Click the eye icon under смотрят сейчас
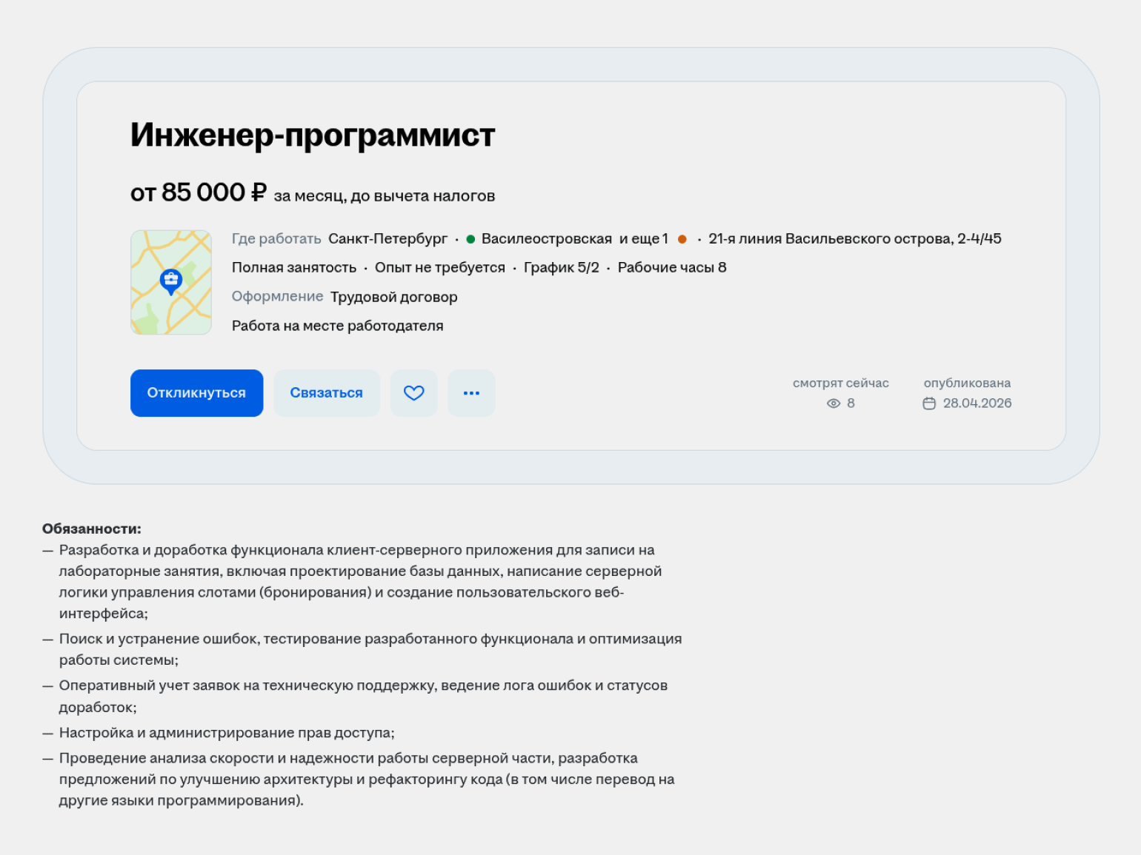Viewport: 1141px width, 855px height. click(x=834, y=403)
